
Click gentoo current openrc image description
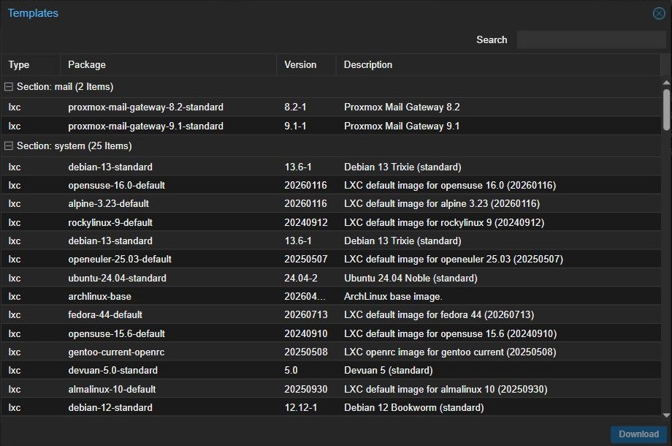pos(450,352)
